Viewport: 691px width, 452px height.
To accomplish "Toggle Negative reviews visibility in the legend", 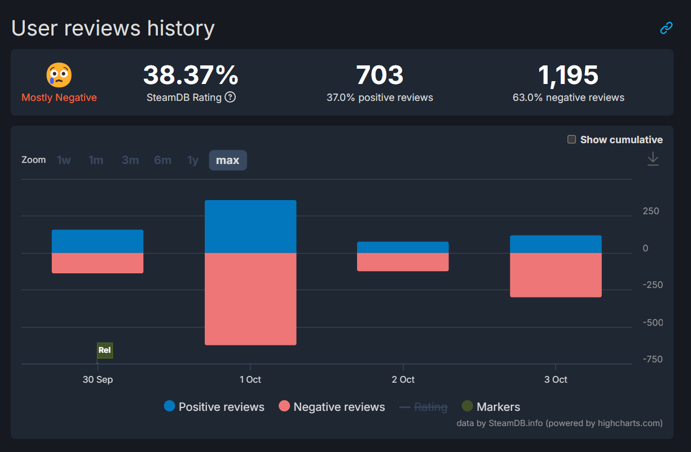I will [x=331, y=406].
